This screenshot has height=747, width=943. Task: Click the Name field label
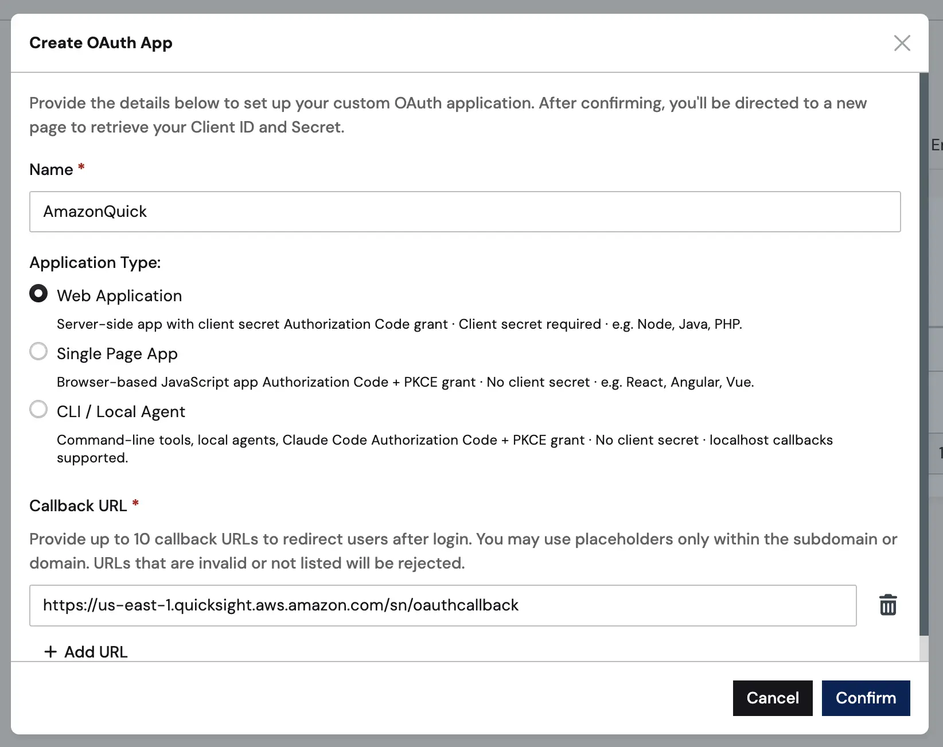[51, 170]
